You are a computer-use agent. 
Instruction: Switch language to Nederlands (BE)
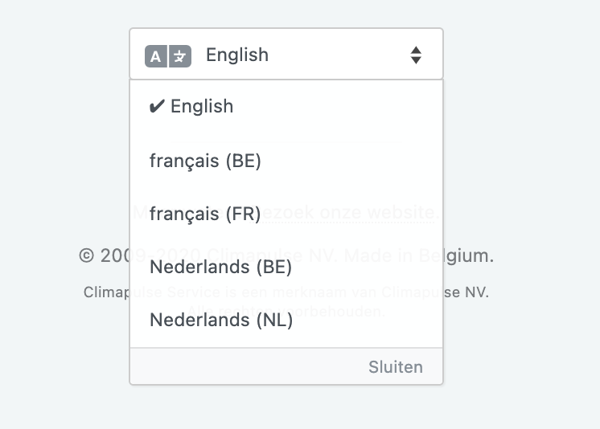[286, 267]
